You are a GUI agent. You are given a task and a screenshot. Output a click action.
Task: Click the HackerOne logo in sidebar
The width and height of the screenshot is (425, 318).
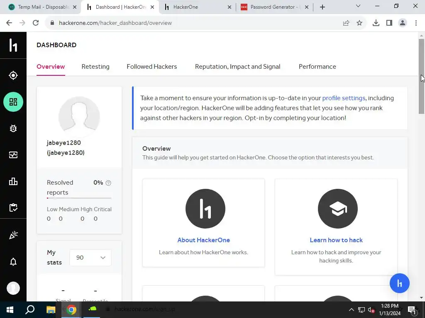tap(13, 45)
